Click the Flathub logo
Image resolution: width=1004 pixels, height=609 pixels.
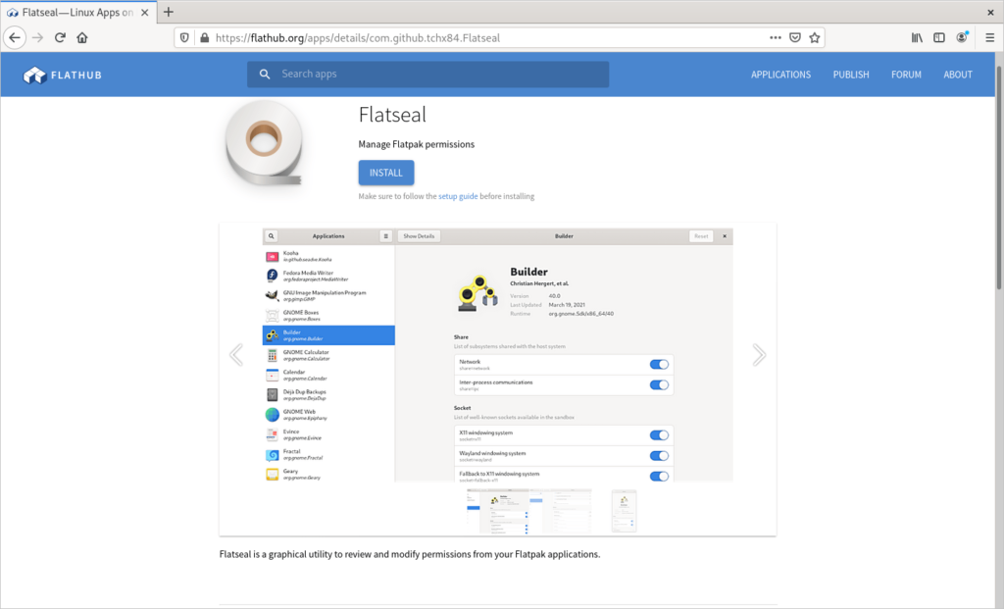pyautogui.click(x=63, y=75)
